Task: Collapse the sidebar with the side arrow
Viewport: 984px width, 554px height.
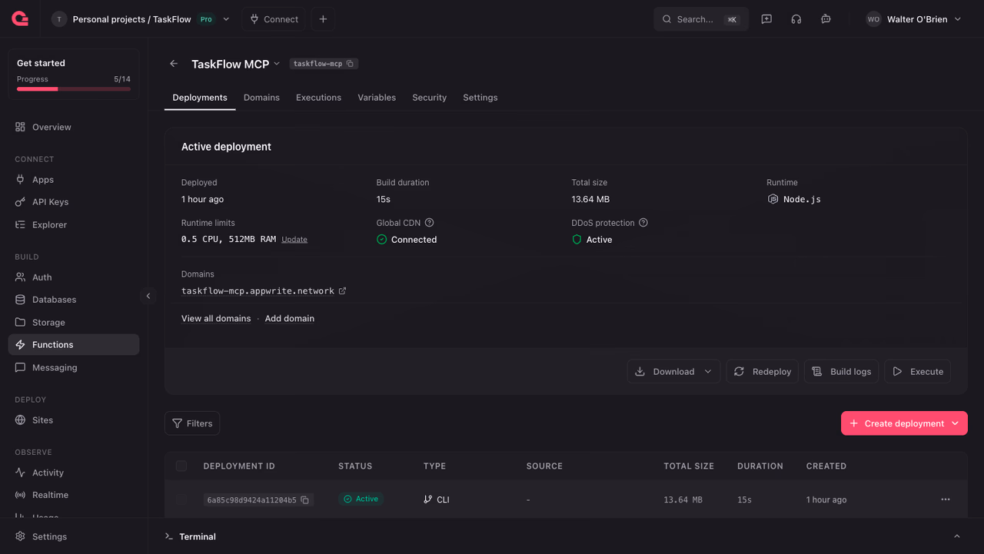Action: pyautogui.click(x=148, y=296)
